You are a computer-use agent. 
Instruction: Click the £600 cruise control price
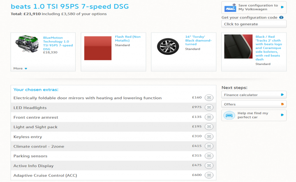[x=197, y=175]
